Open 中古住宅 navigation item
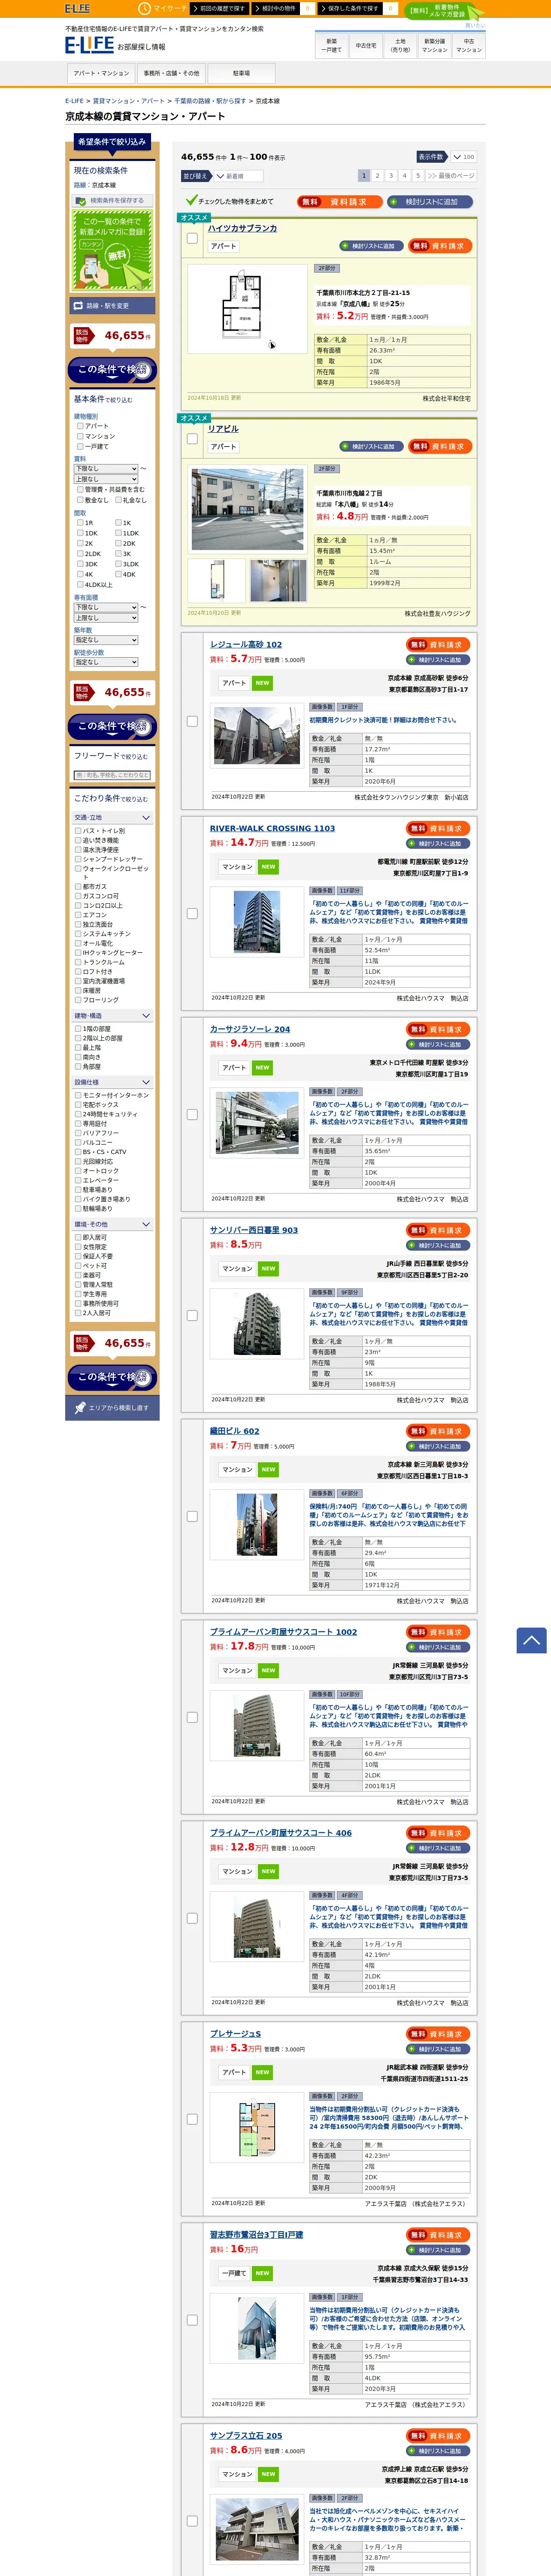The height and width of the screenshot is (2576, 551). (x=366, y=45)
